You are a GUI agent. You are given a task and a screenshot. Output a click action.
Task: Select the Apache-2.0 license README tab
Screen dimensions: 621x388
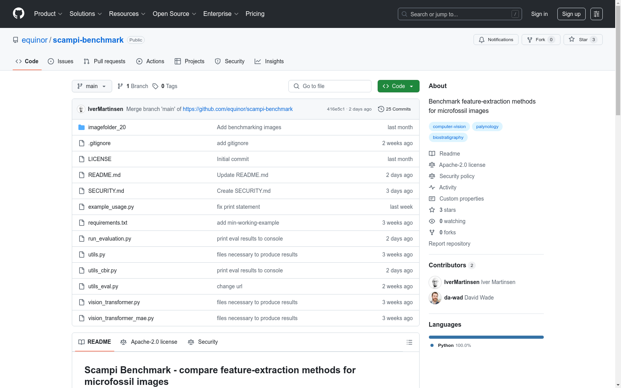149,342
